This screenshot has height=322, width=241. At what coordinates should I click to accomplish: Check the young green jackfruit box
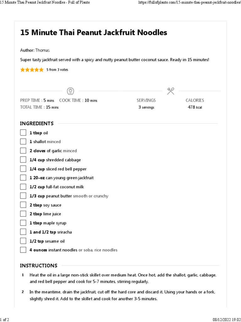pyautogui.click(x=23, y=178)
